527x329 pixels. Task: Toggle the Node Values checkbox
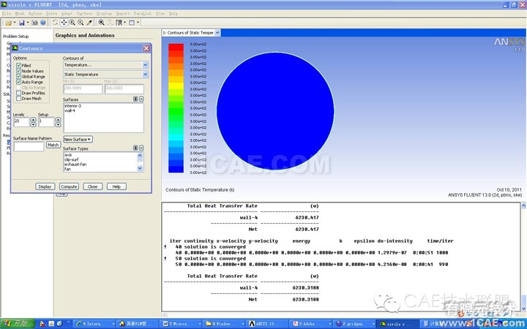pos(19,71)
